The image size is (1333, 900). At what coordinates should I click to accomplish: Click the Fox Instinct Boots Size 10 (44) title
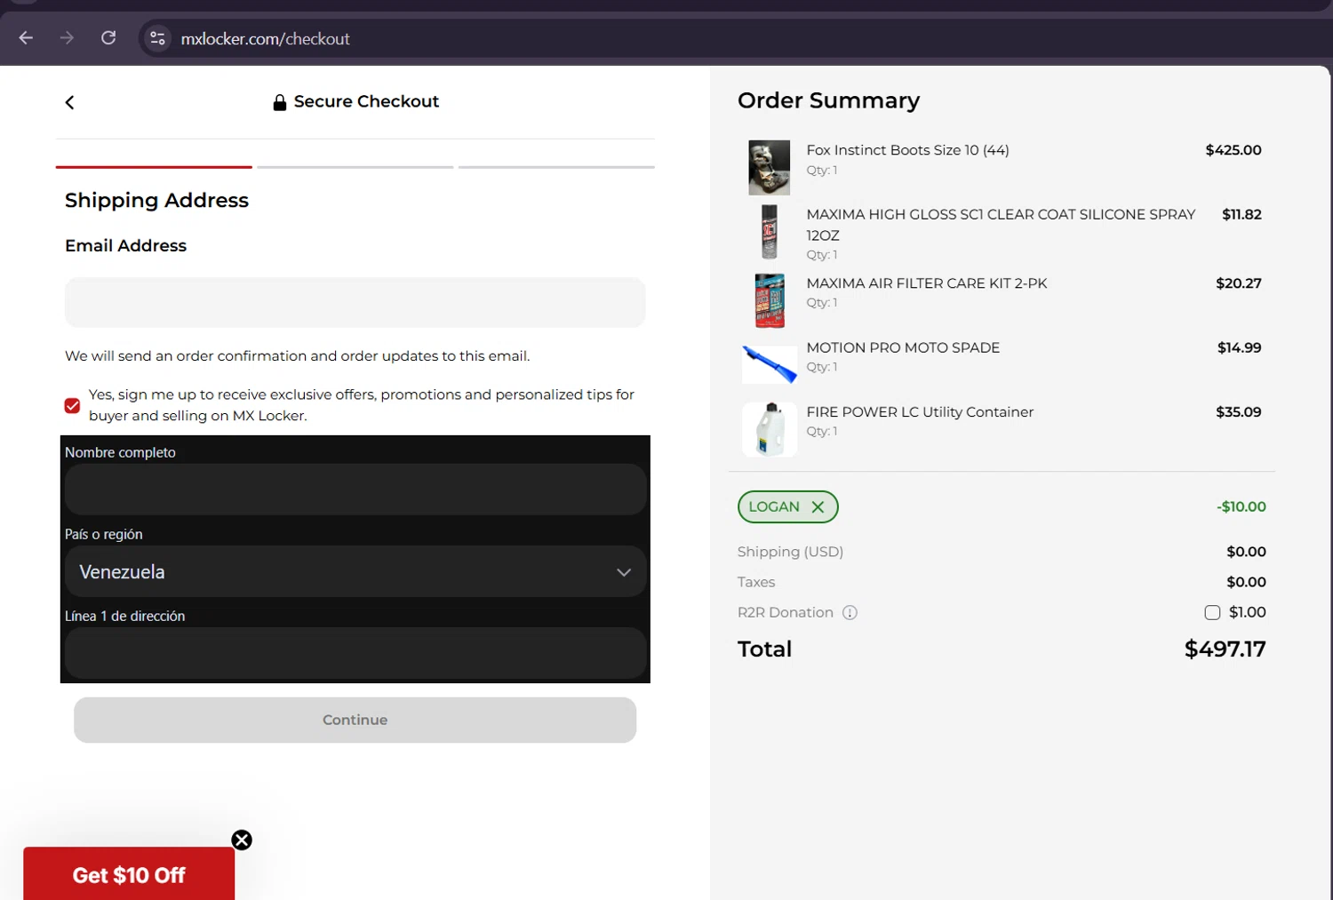point(907,150)
